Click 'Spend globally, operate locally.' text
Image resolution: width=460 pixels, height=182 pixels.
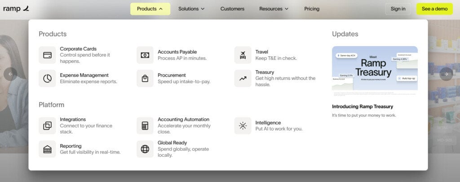pos(183,152)
